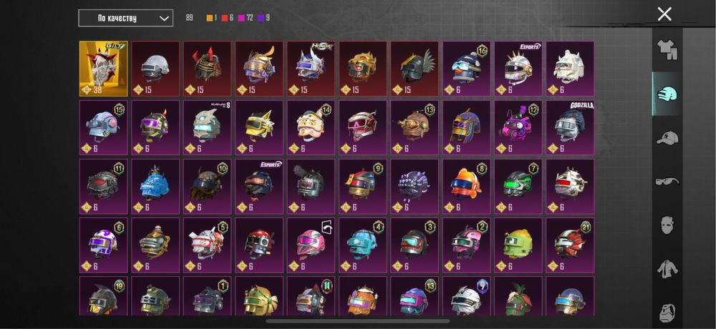The height and width of the screenshot is (329, 716).
Task: Open the 'По качеству' sort dropdown
Action: [125, 19]
